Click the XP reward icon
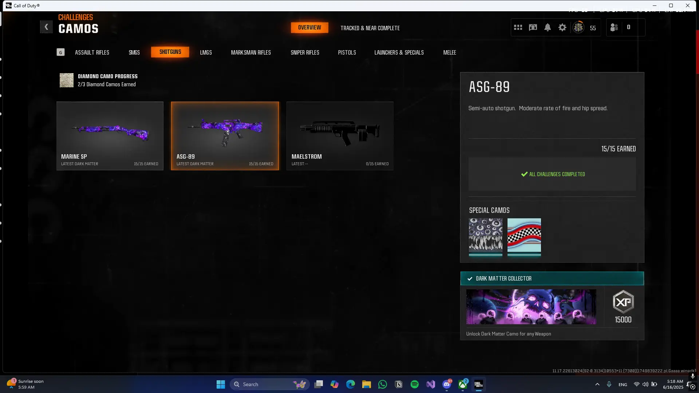The height and width of the screenshot is (393, 699). 623,302
